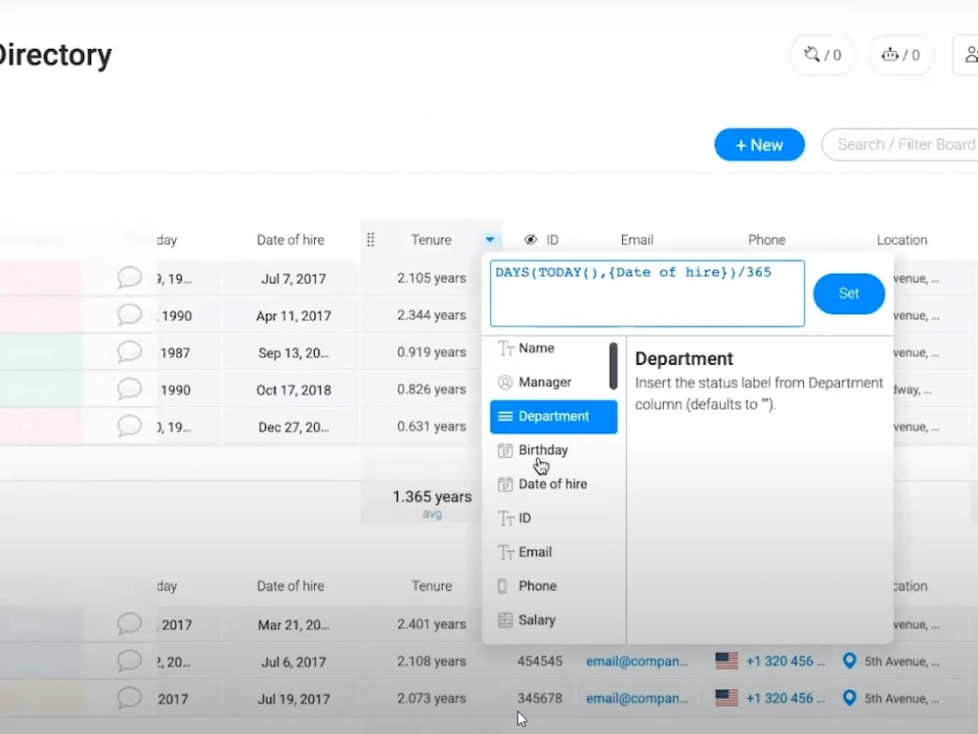The height and width of the screenshot is (734, 978).
Task: Select Phone in the column list
Action: tap(554, 586)
